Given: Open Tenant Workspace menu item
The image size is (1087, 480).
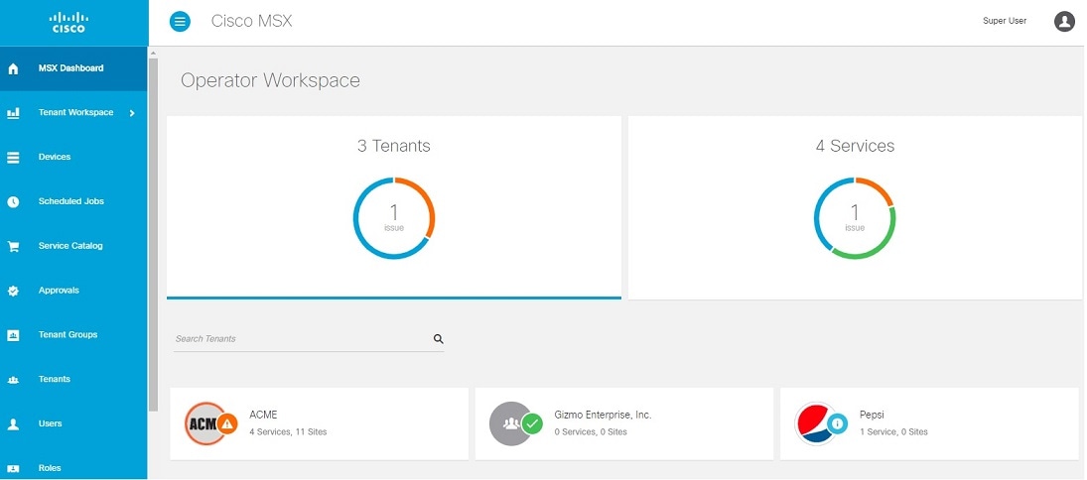Looking at the screenshot, I should 73,113.
